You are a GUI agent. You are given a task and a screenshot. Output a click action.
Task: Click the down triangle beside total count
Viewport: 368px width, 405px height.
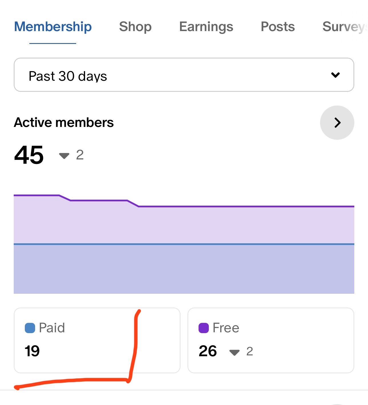(64, 156)
